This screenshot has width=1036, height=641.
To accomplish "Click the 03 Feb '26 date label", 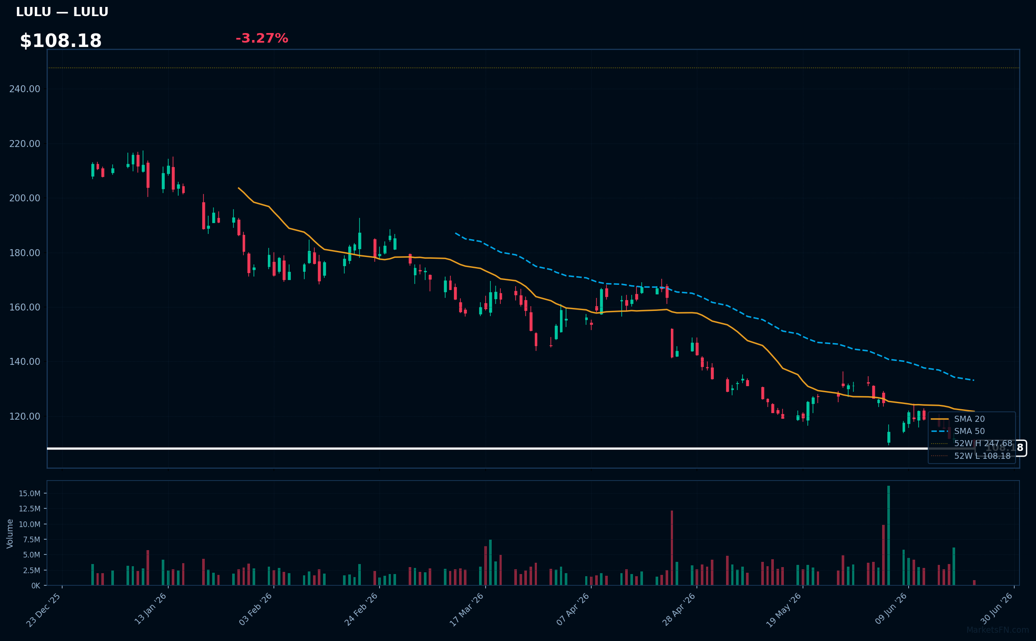I will [x=256, y=609].
